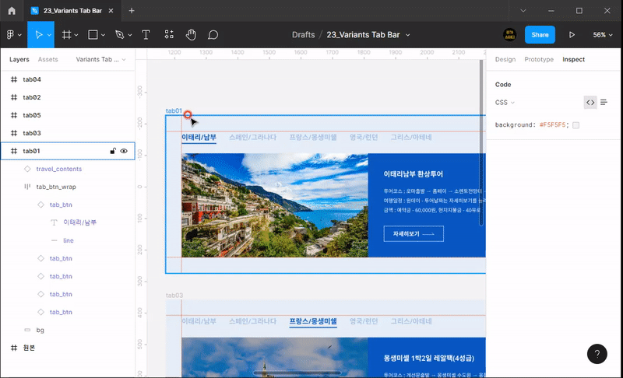This screenshot has width=623, height=378.
Task: Click the tab01 frame label on canvas
Action: click(x=174, y=110)
